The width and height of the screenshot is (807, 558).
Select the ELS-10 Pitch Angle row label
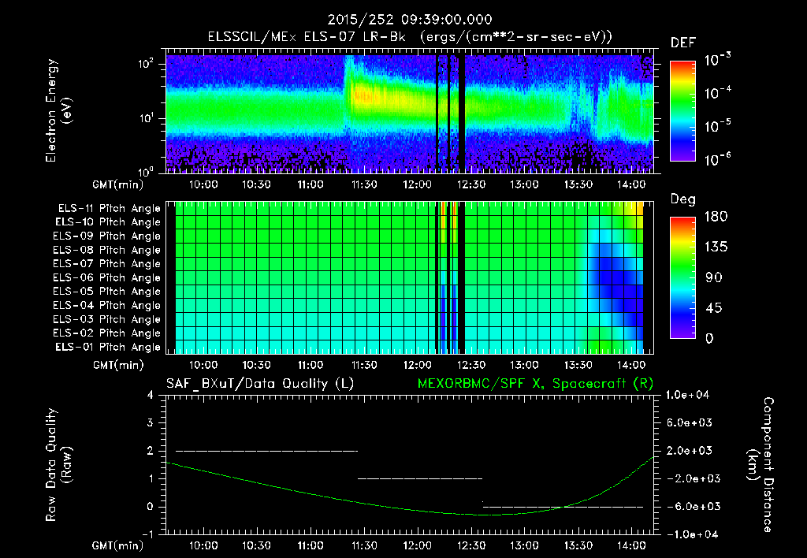(x=108, y=222)
